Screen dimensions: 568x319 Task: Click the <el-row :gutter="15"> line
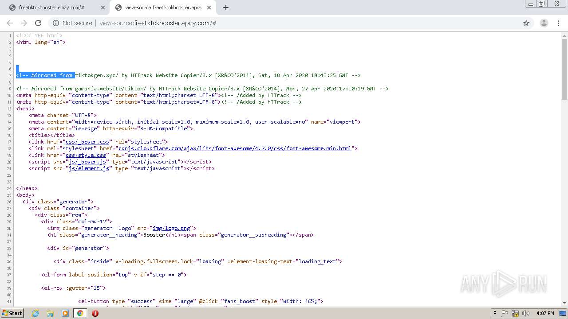coord(74,288)
